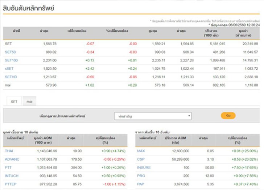Viewport: 264px width, 190px height.
Task: Select SET volume 5,181,015
Action: click(x=218, y=44)
